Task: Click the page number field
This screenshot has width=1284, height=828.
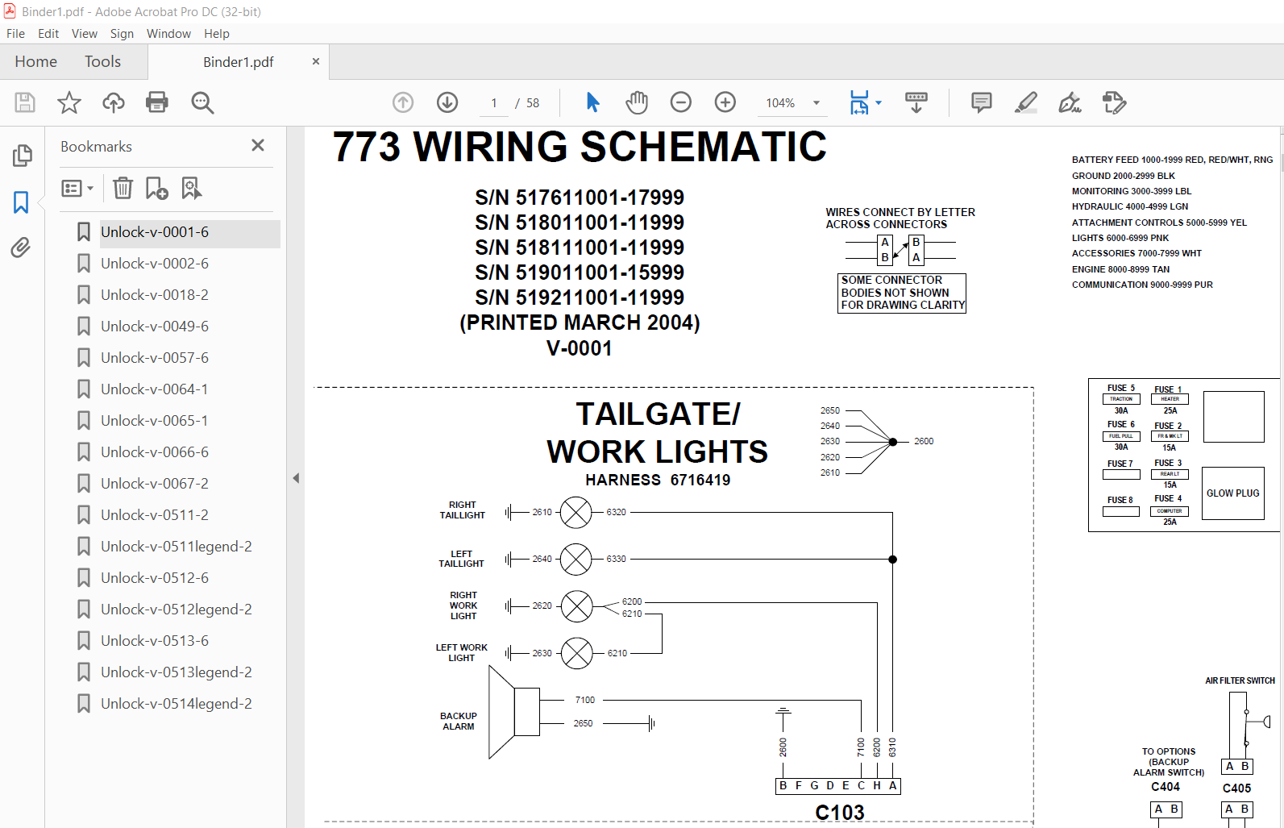Action: 494,103
